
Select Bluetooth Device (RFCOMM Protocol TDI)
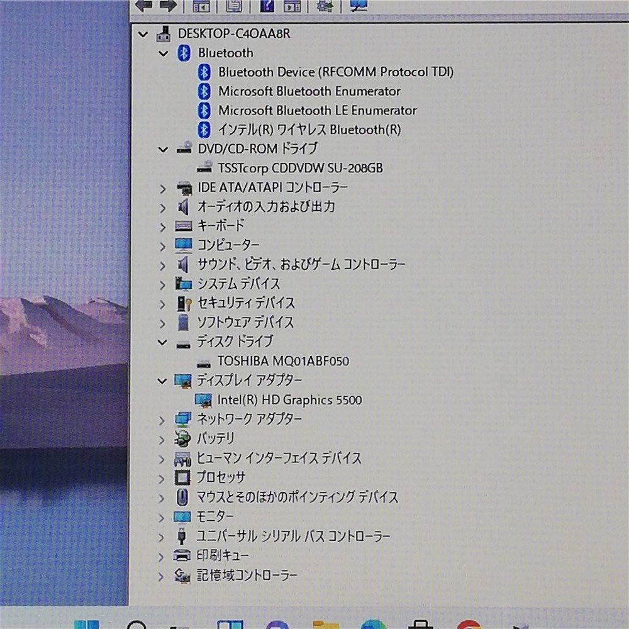click(x=335, y=72)
